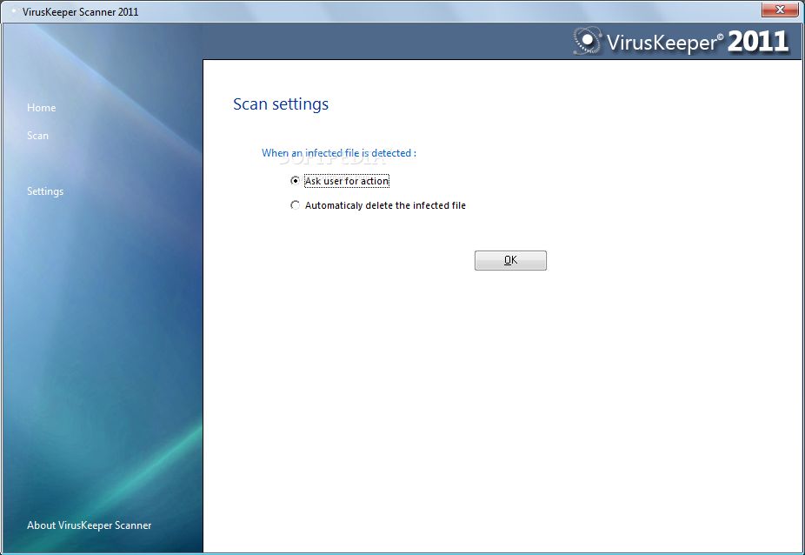Go to the Scan section
The image size is (805, 555).
38,135
